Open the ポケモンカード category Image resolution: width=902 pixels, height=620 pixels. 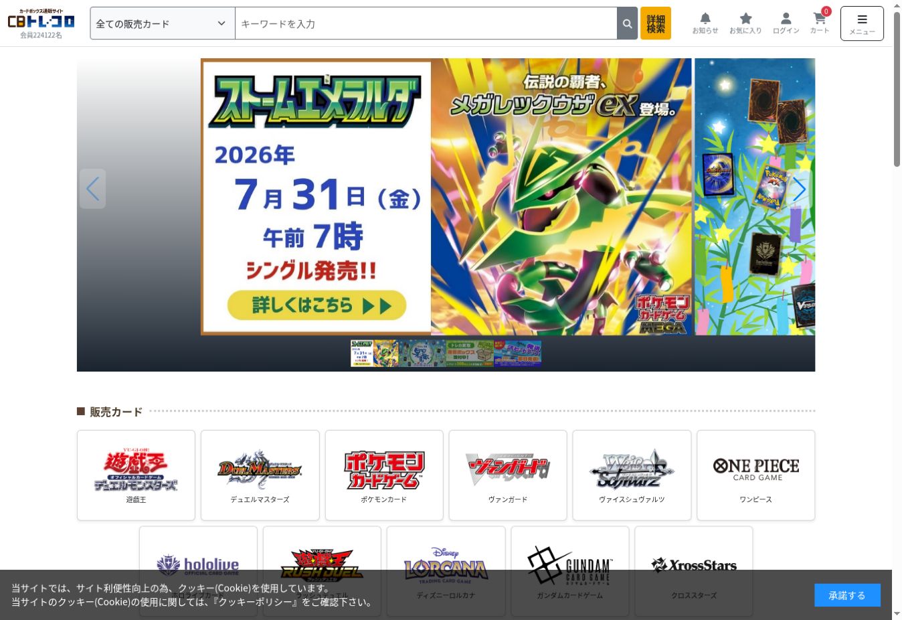384,475
